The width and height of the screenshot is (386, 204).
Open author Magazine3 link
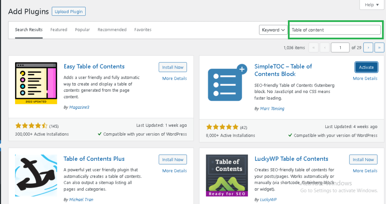pos(79,107)
